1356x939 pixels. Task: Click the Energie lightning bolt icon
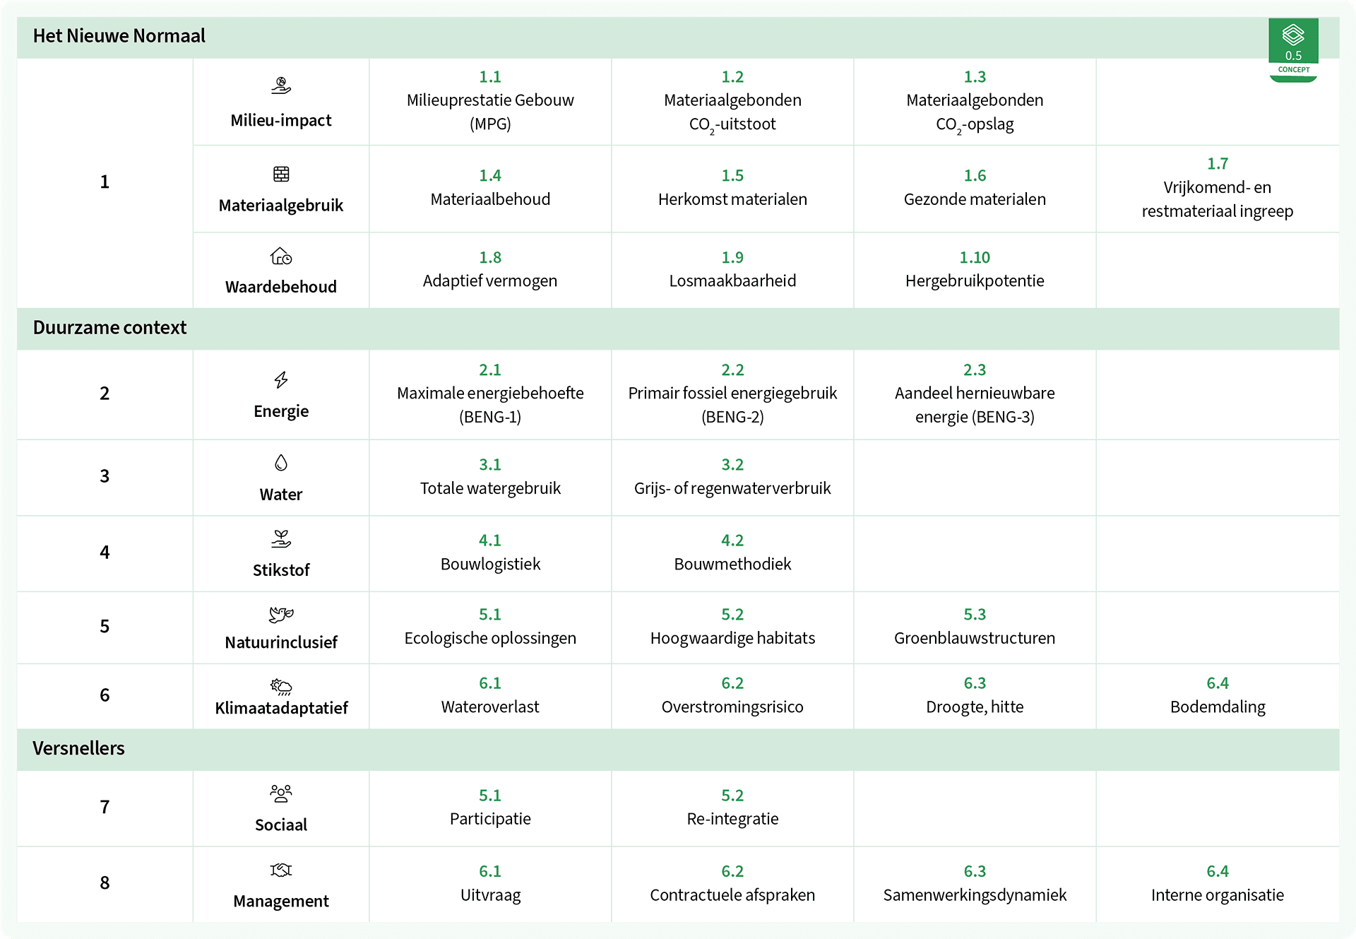click(x=281, y=380)
